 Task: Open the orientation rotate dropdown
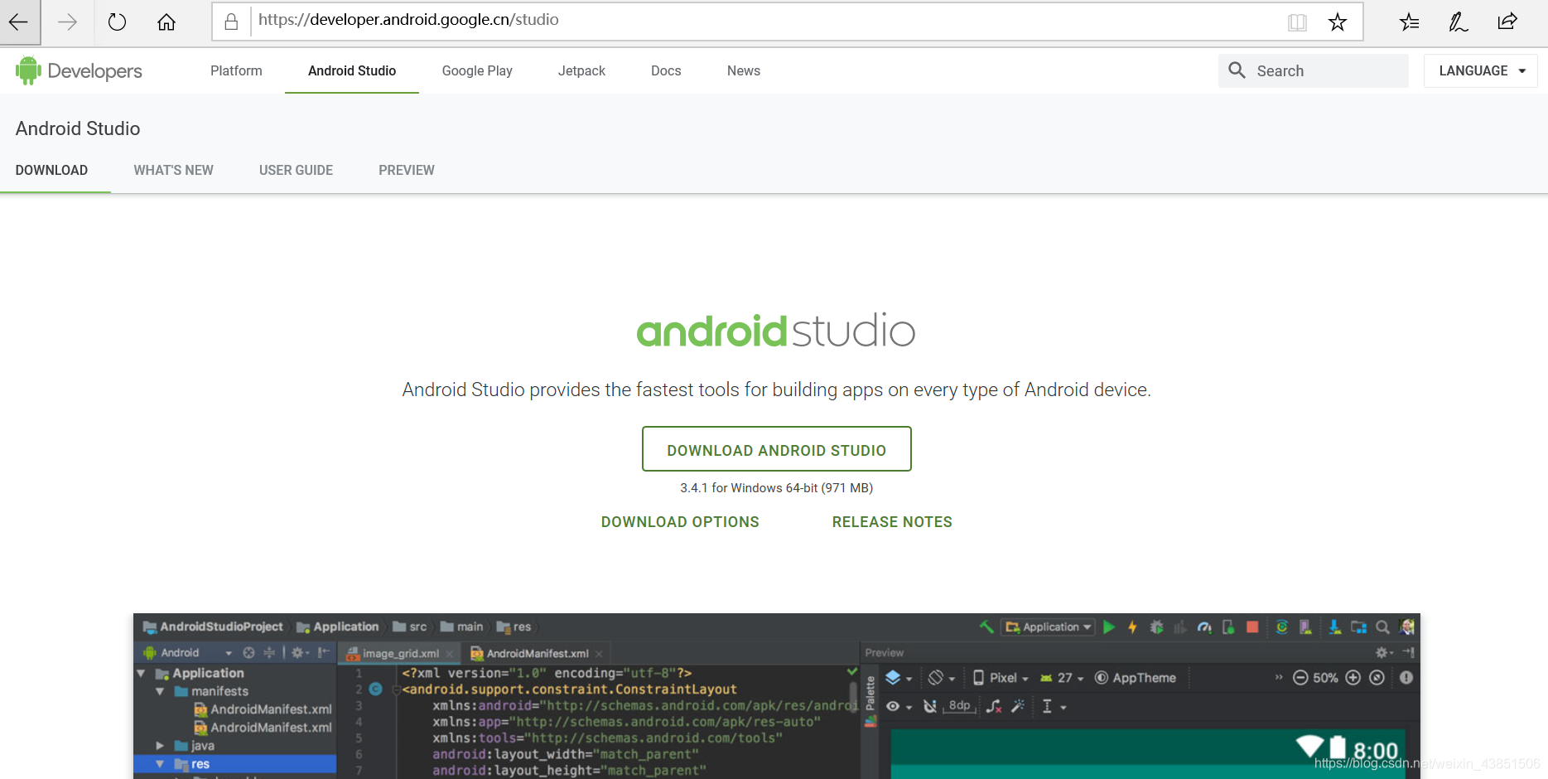coord(941,678)
